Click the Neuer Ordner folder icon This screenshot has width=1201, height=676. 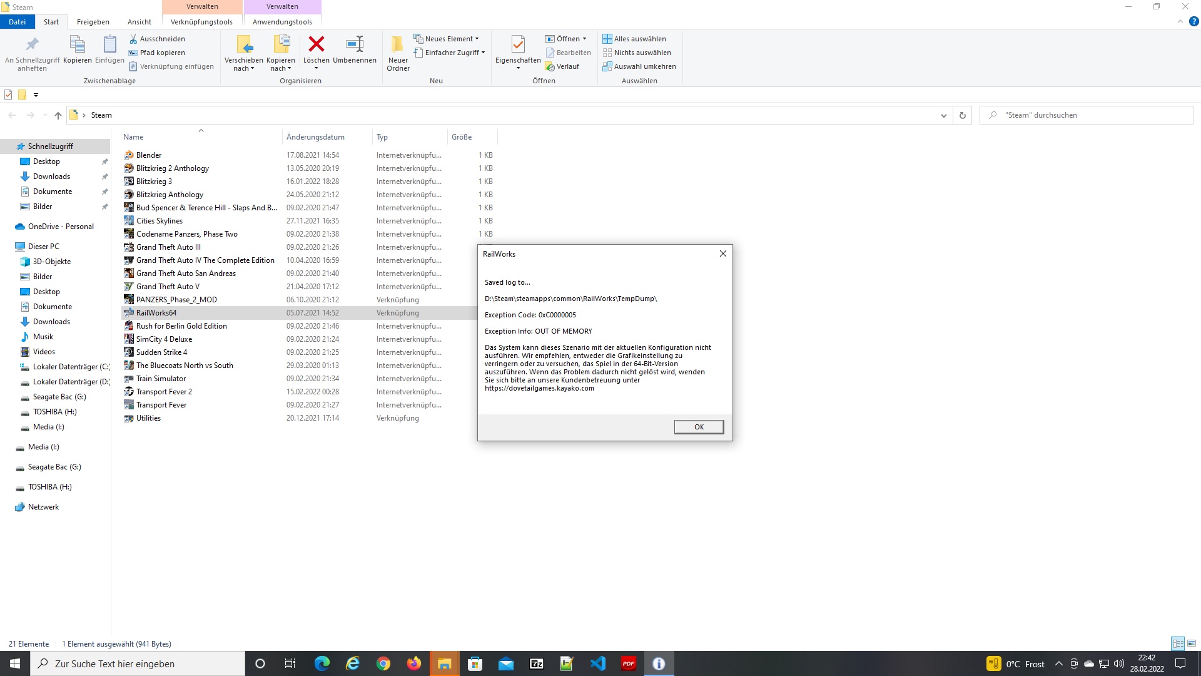click(398, 44)
